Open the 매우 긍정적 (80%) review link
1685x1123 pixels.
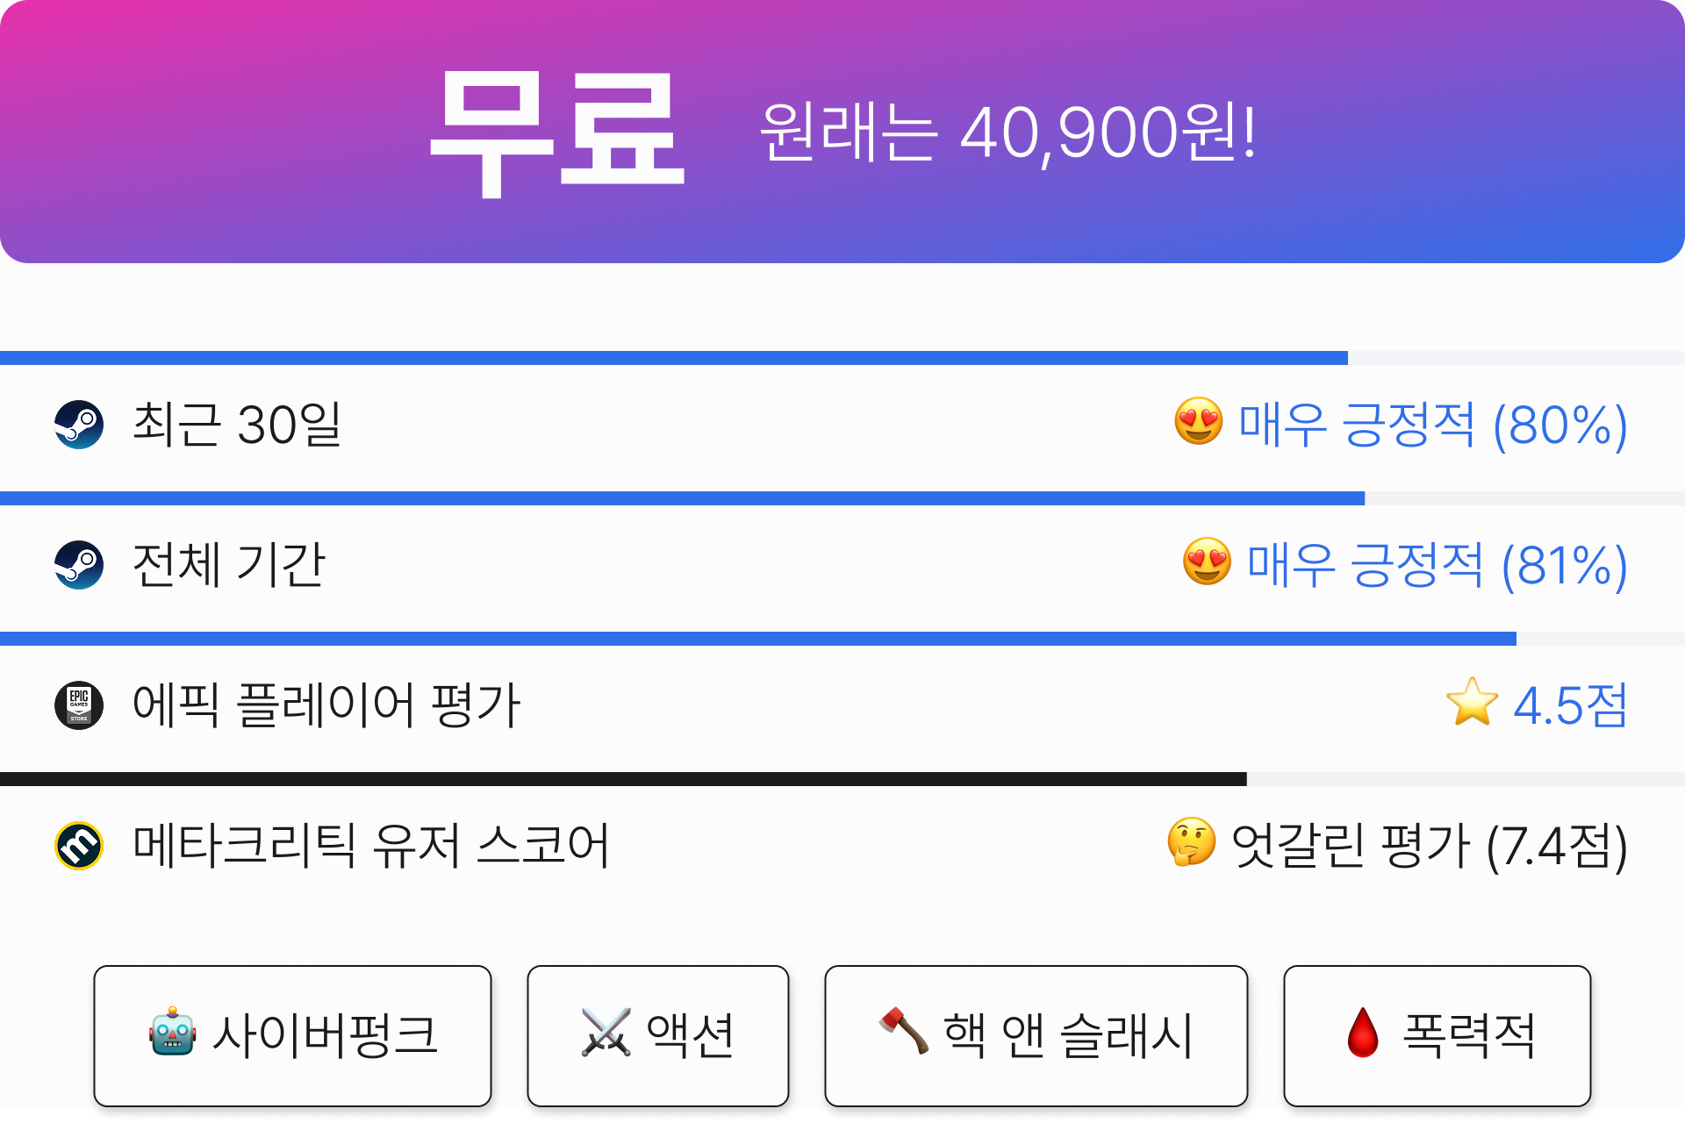1433,425
